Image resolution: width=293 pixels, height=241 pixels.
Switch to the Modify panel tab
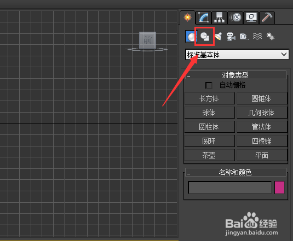(x=204, y=17)
